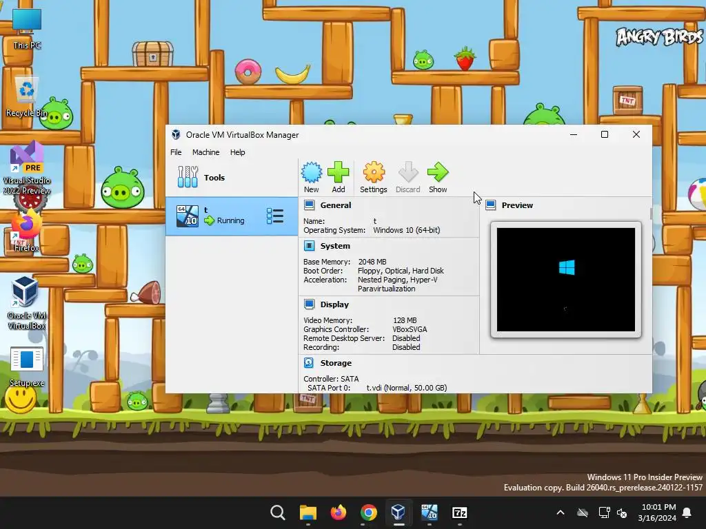The height and width of the screenshot is (529, 706).
Task: Click the System section chip icon
Action: [310, 246]
